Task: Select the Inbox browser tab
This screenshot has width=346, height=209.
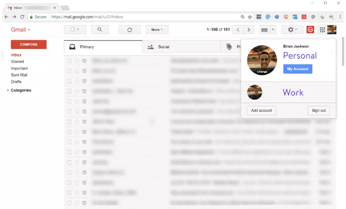Action: click(x=31, y=8)
